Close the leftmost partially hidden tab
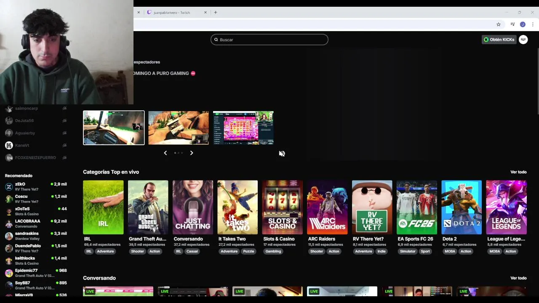The image size is (539, 303). pyautogui.click(x=139, y=13)
